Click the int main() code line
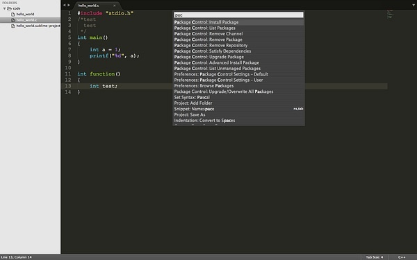The width and height of the screenshot is (417, 260). coord(93,37)
